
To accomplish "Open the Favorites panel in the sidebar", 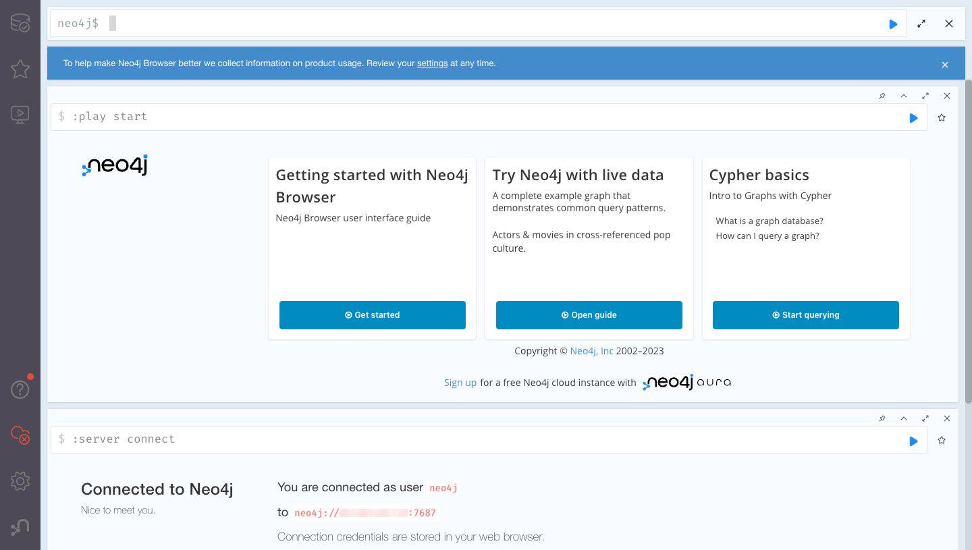I will point(20,69).
